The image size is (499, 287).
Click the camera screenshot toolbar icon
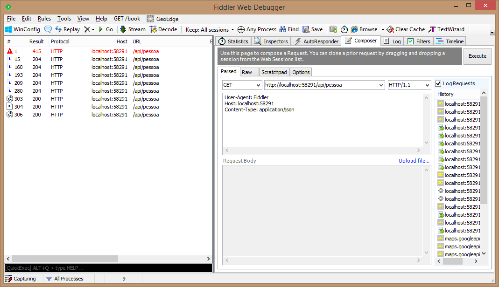pos(333,29)
